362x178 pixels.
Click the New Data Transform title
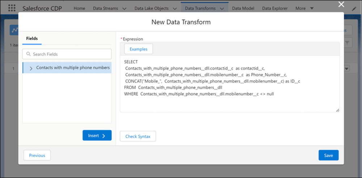point(181,22)
